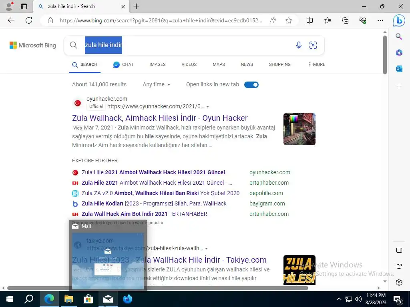
Task: Open notification center icon
Action: pyautogui.click(x=398, y=299)
